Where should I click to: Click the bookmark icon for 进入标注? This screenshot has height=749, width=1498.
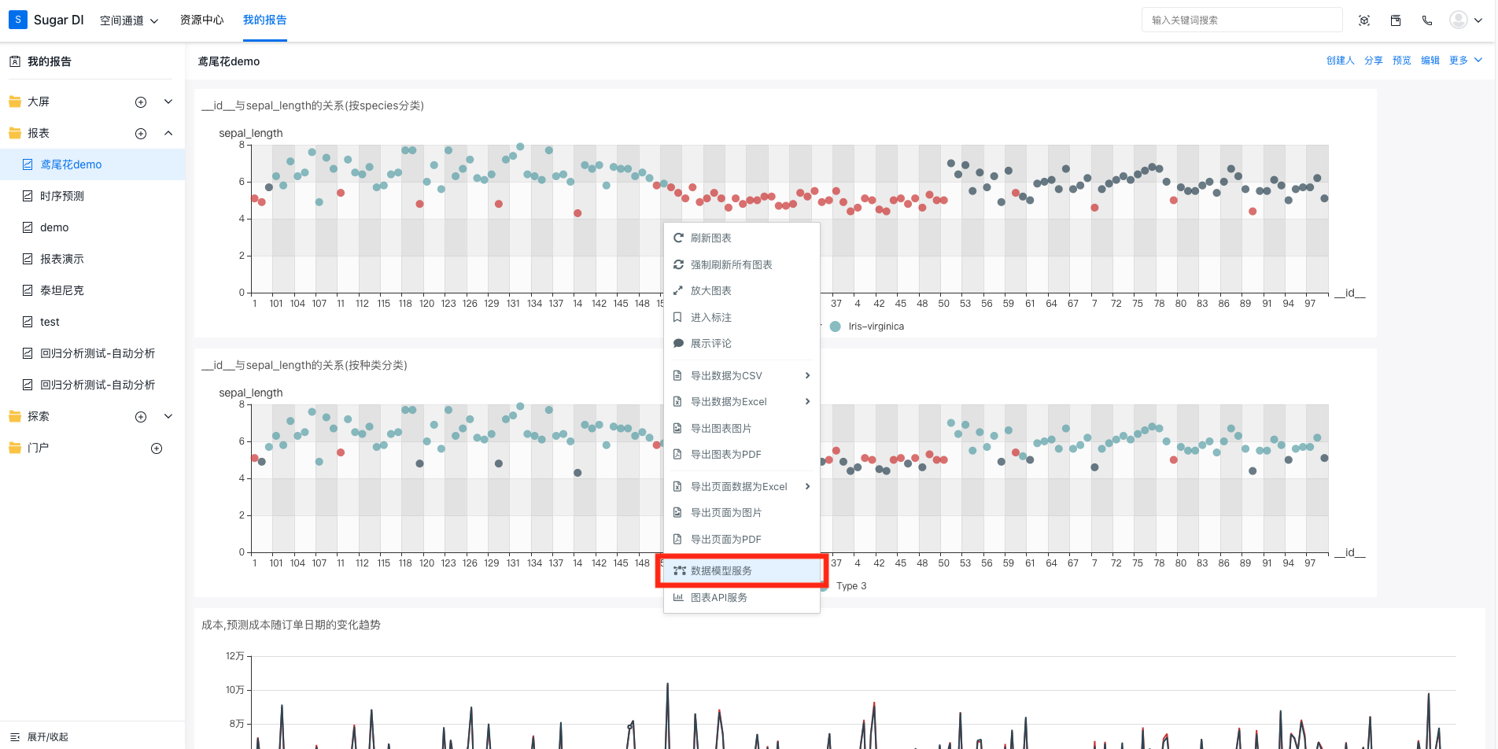[678, 317]
